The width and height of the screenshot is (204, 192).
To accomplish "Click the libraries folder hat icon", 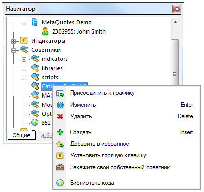I will 35,68.
